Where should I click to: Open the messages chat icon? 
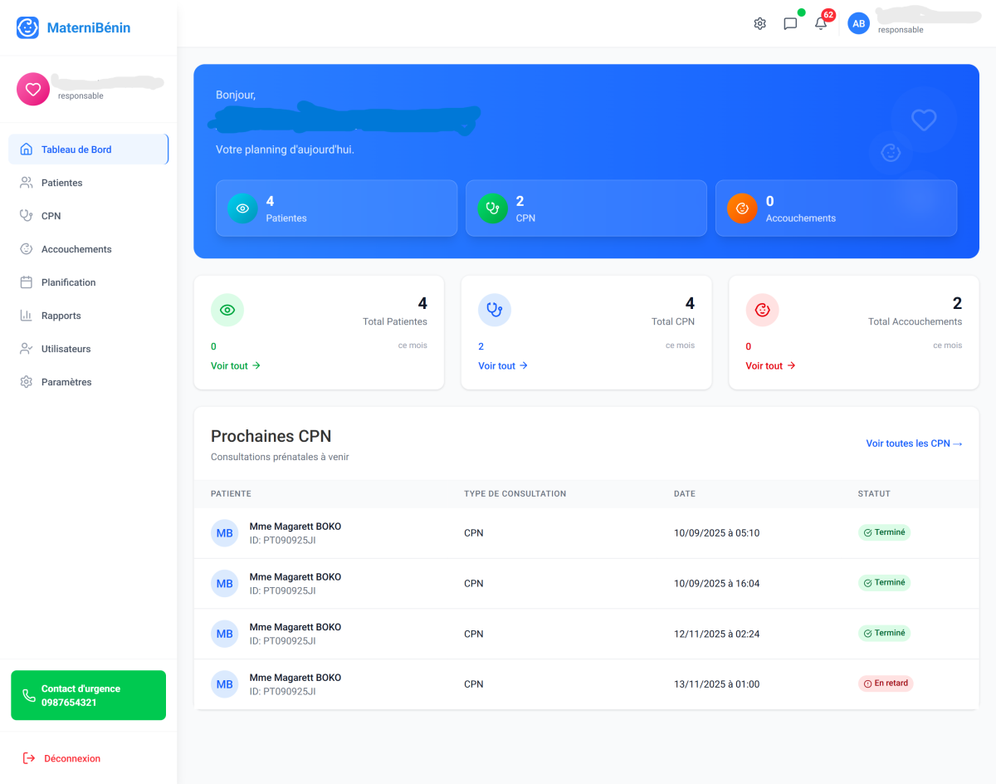click(x=790, y=23)
